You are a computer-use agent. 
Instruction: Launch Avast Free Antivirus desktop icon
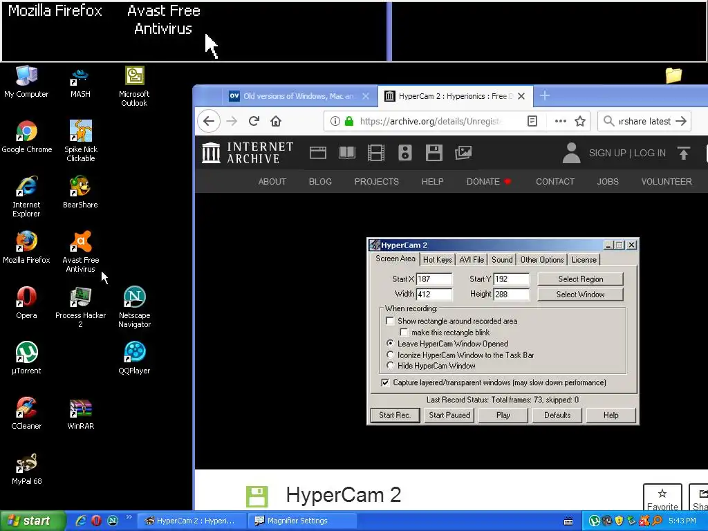(x=80, y=252)
